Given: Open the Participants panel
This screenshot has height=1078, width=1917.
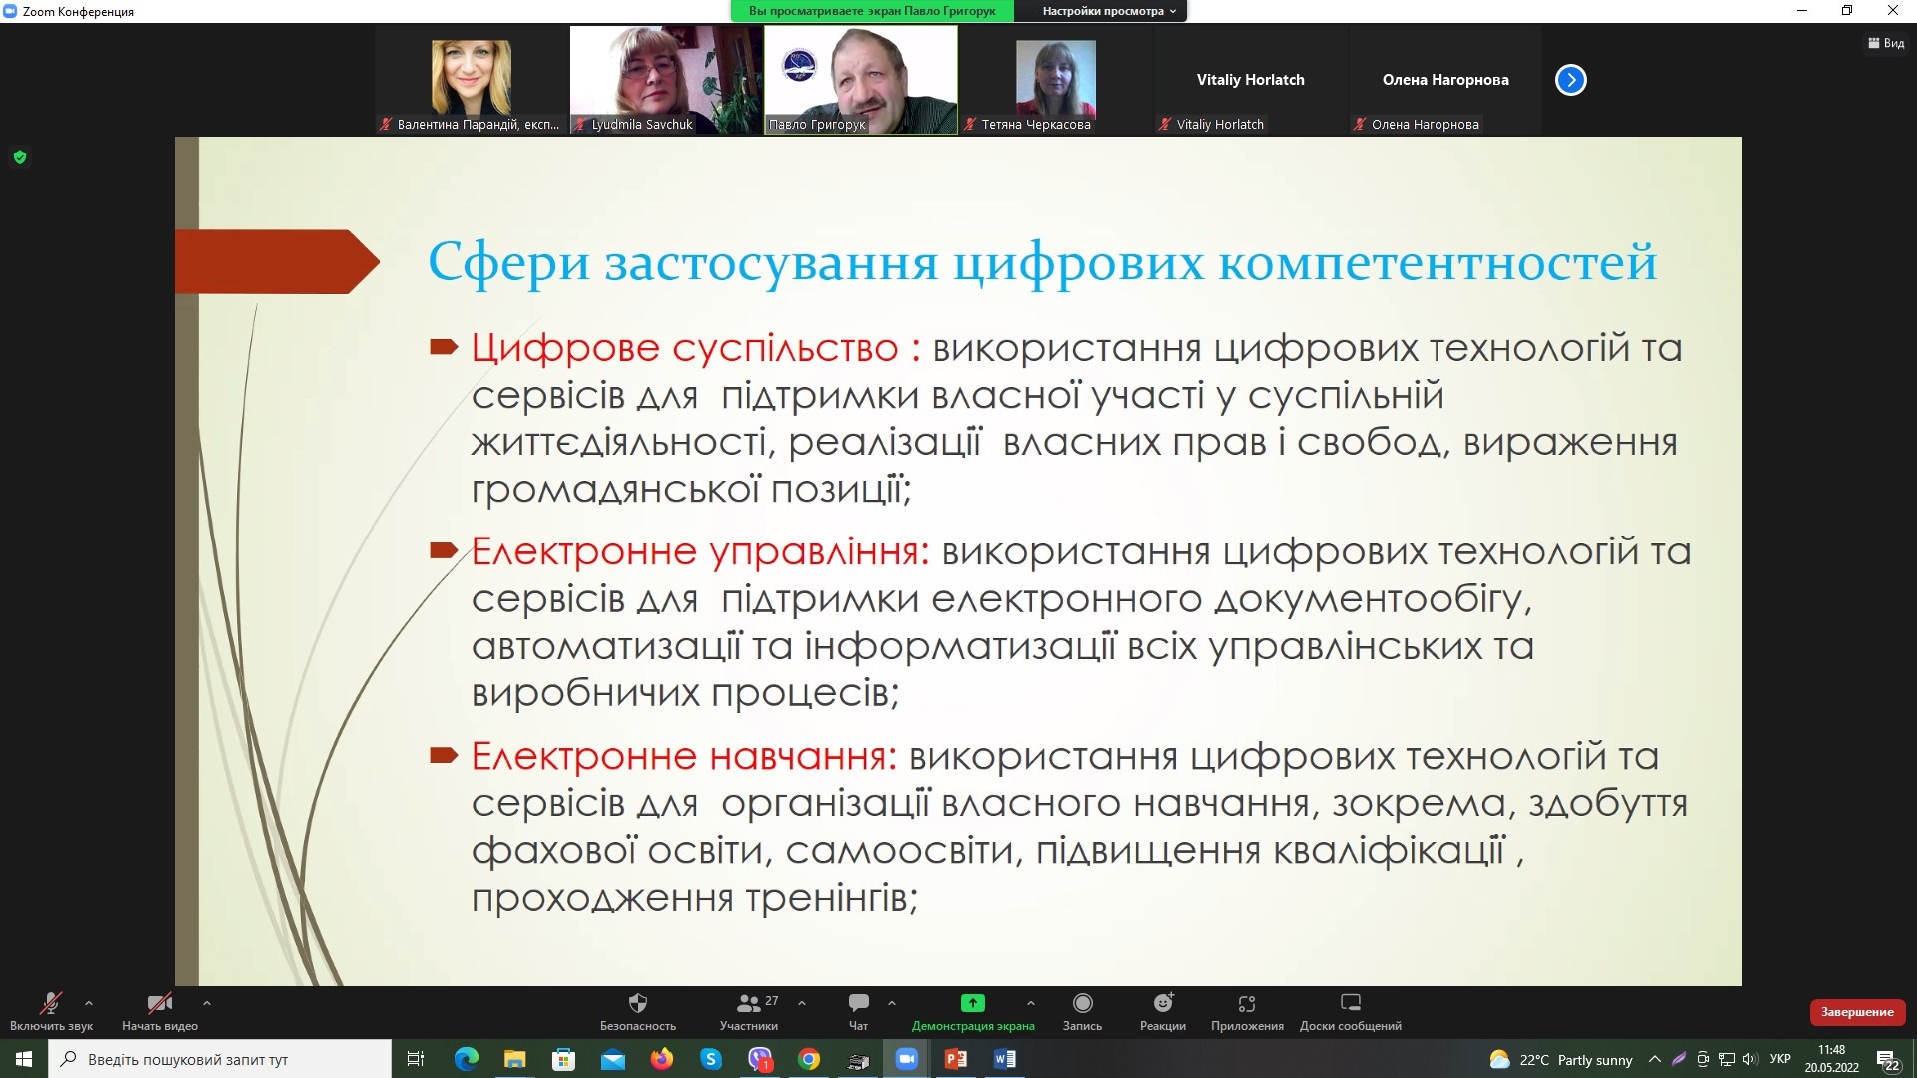Looking at the screenshot, I should (x=748, y=1004).
